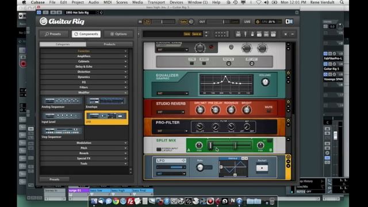Screen dimensions: 368x207
Task: Toggle power on the Pro-Filter module
Action: tap(288, 120)
